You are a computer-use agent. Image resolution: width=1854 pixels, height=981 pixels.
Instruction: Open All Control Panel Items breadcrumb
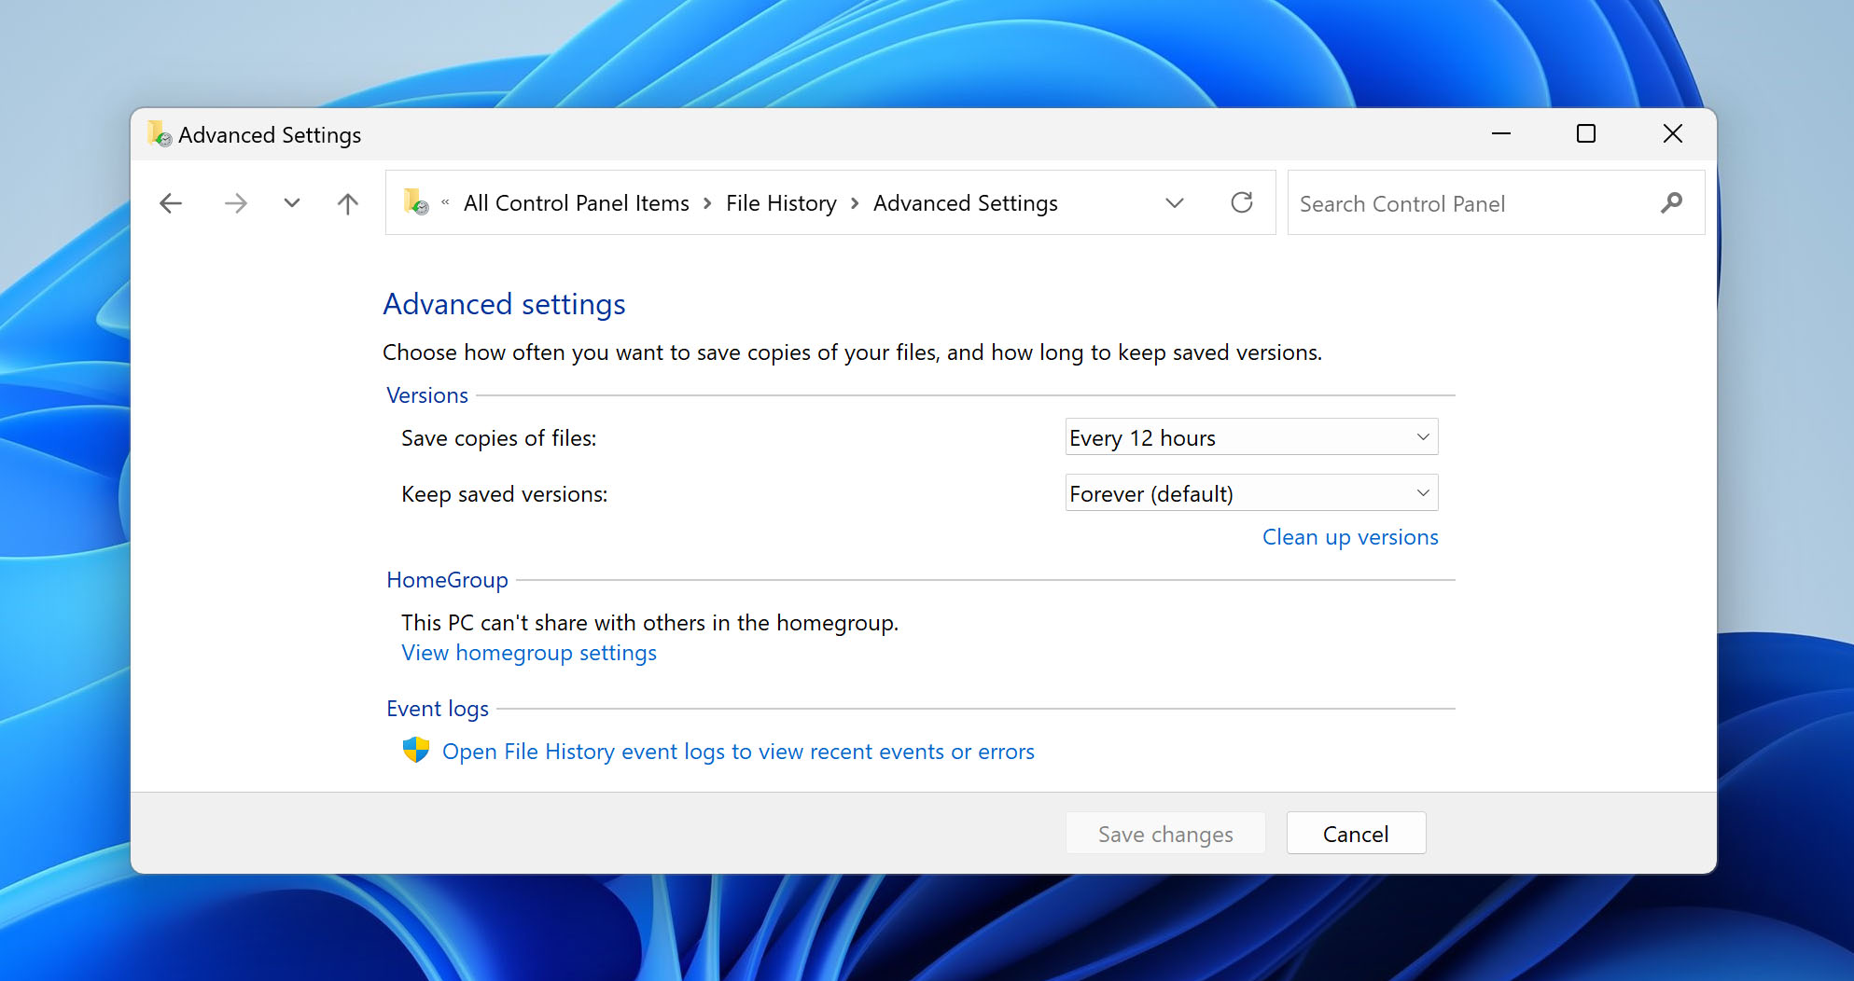click(x=576, y=203)
